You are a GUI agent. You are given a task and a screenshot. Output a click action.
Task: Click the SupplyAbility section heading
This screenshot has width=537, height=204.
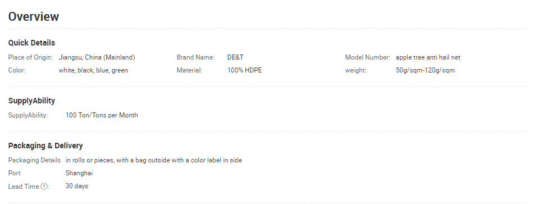click(x=31, y=101)
